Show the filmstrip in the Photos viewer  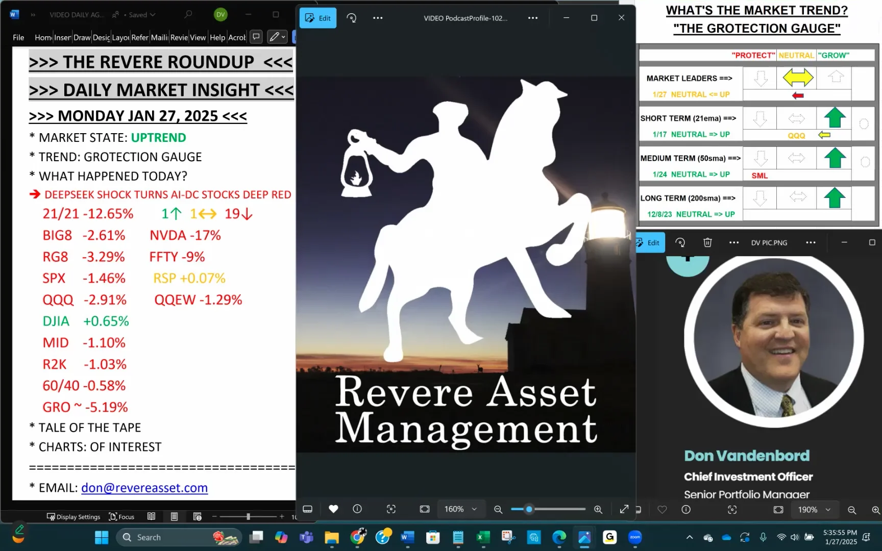307,509
